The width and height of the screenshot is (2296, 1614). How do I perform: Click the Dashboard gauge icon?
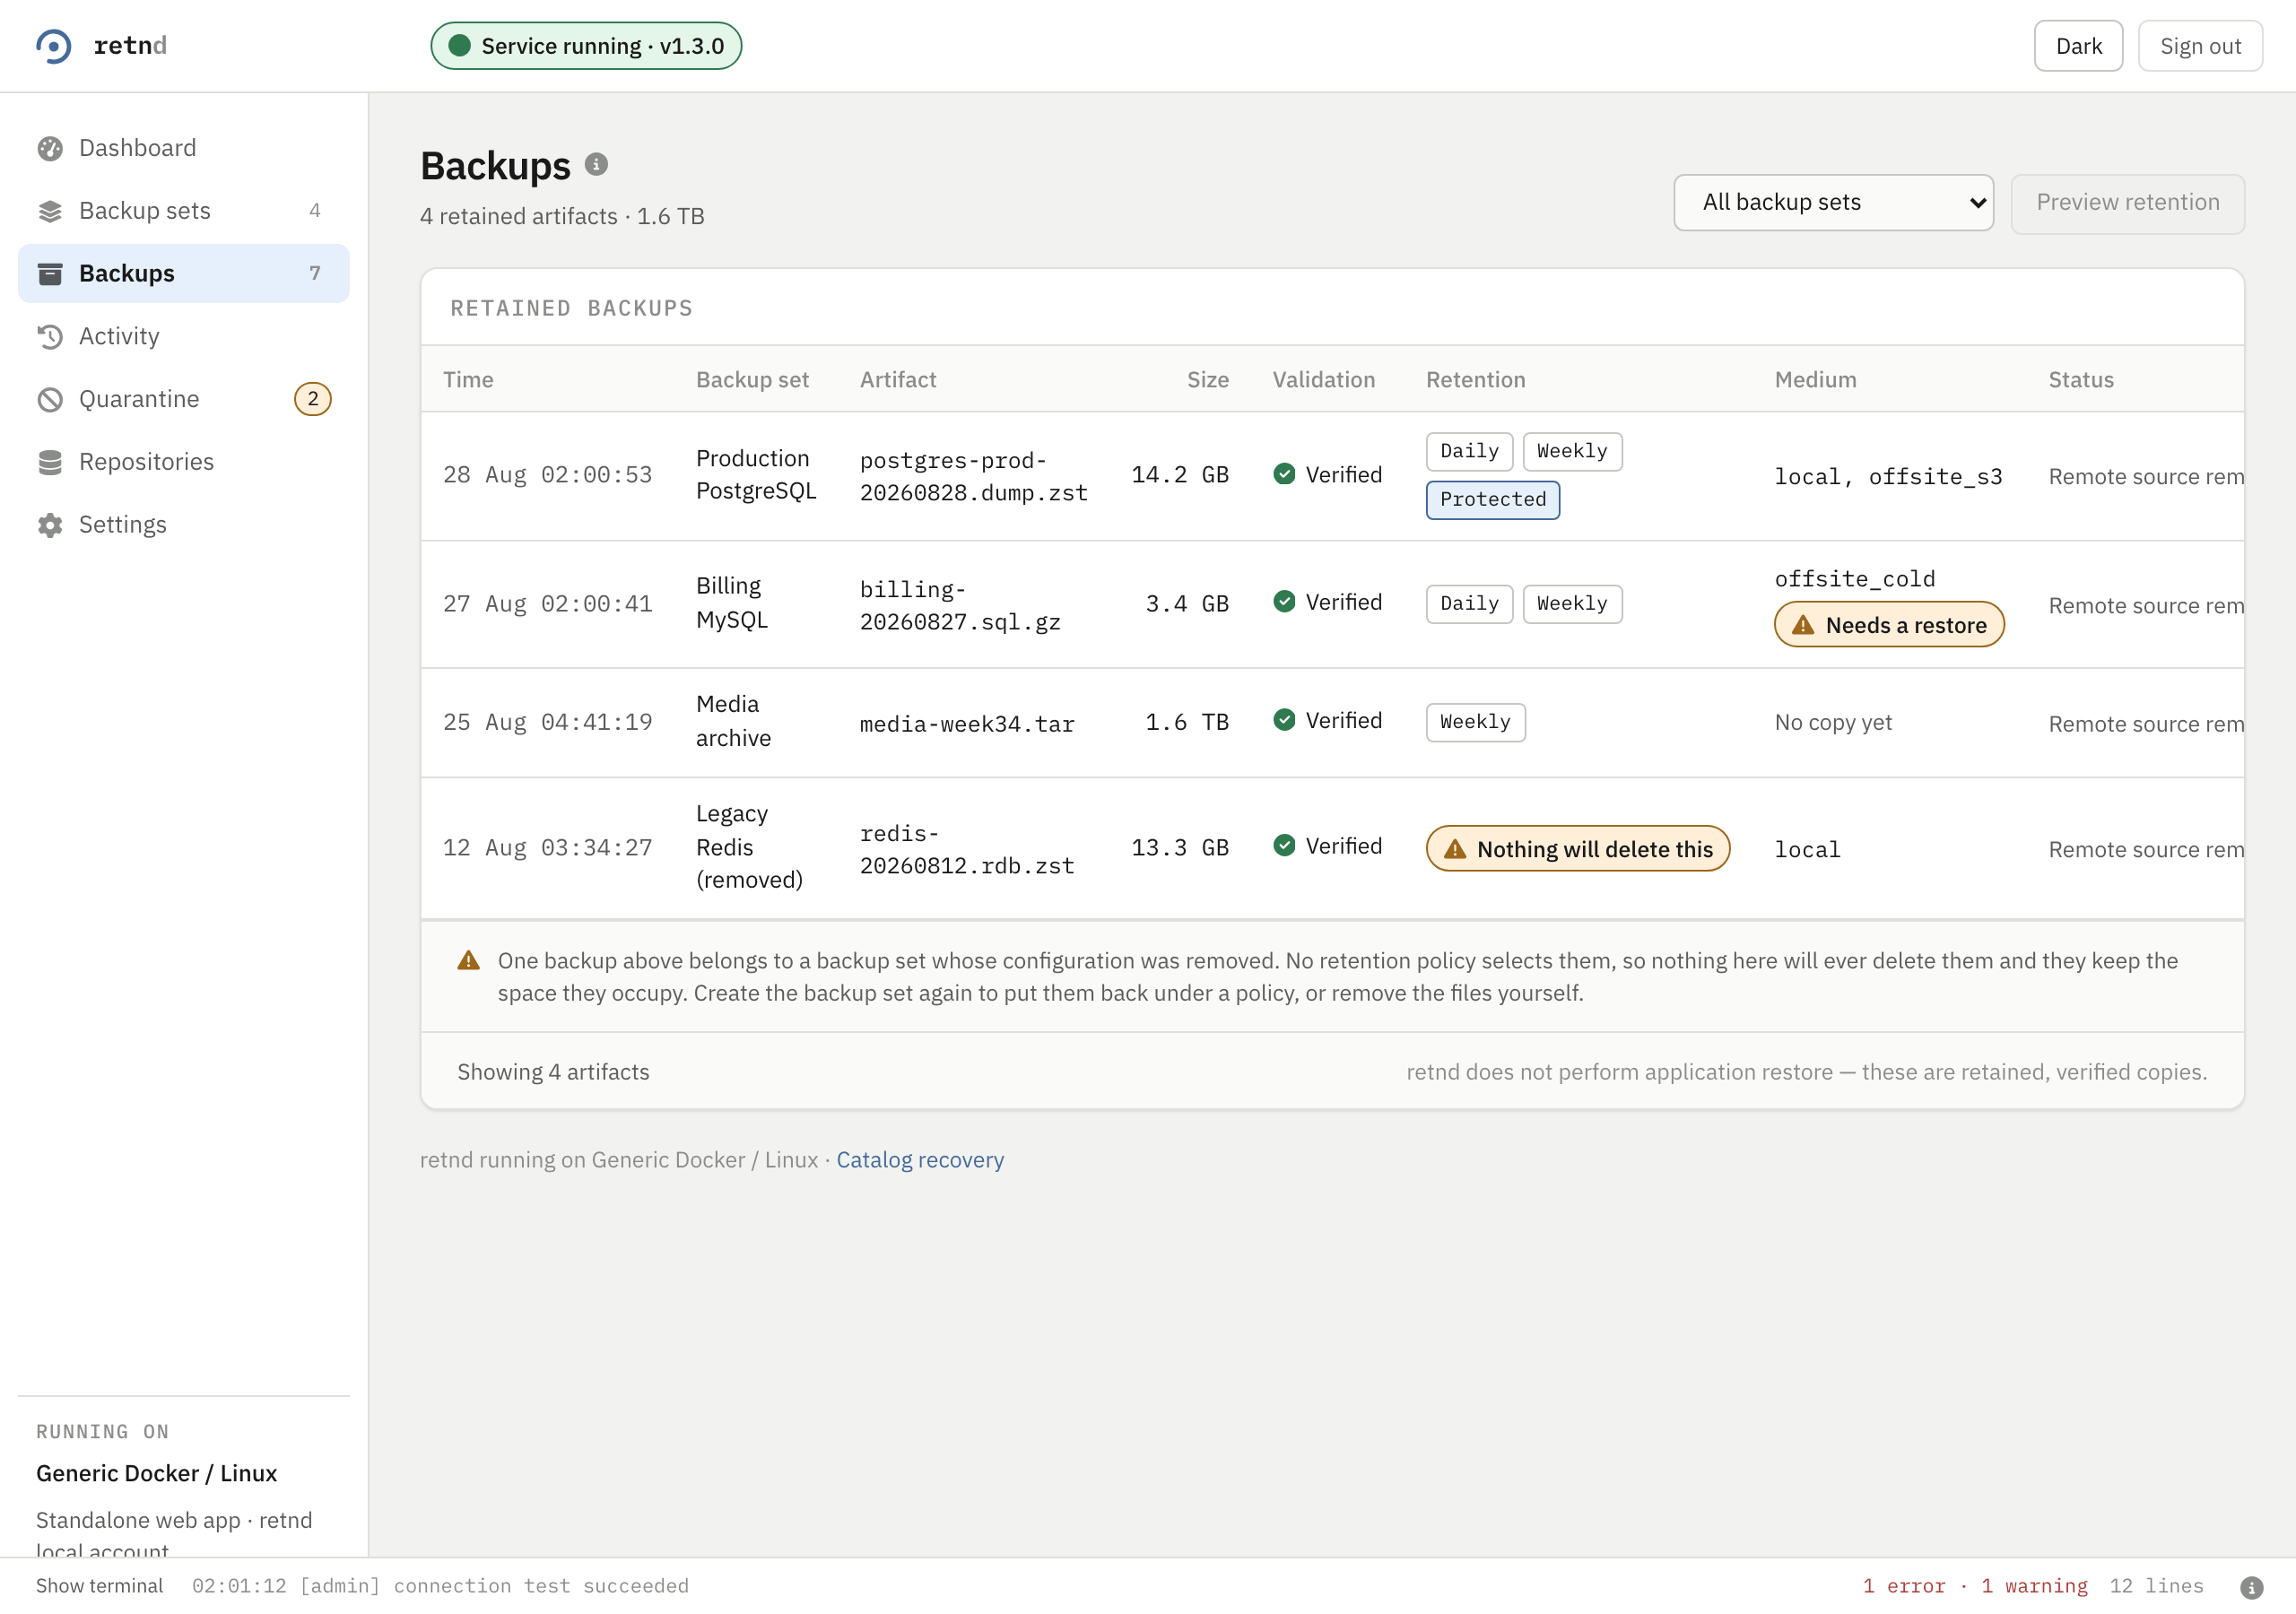(x=50, y=148)
